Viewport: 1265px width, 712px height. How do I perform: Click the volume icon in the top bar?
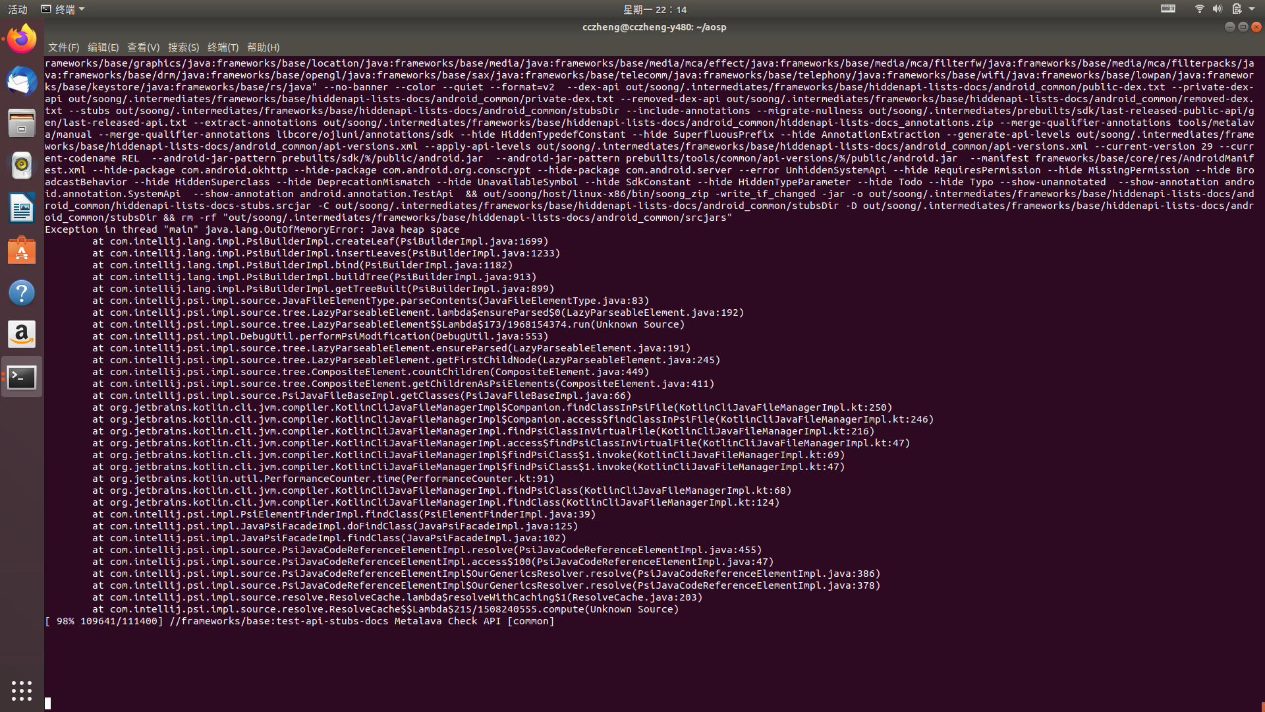(1218, 9)
